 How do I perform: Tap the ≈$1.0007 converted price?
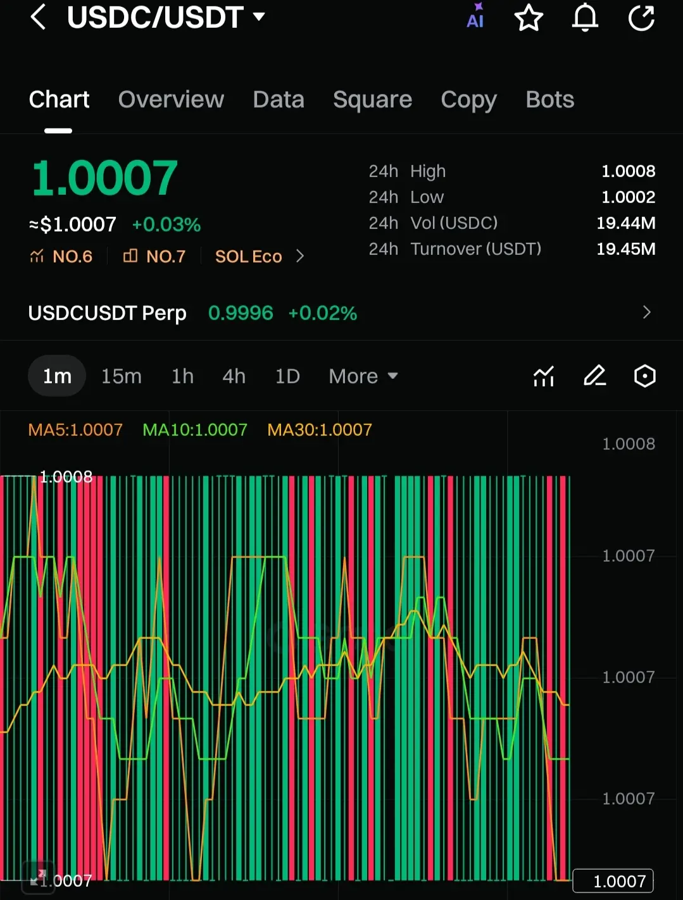(73, 224)
